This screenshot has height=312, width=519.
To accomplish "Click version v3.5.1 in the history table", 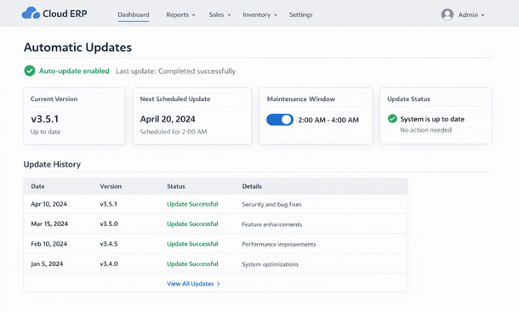I will coord(109,204).
